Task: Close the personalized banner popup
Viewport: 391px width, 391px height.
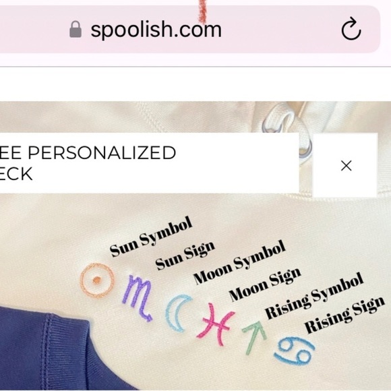Action: point(346,166)
